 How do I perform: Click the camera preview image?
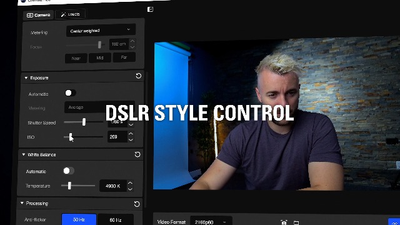[276, 114]
